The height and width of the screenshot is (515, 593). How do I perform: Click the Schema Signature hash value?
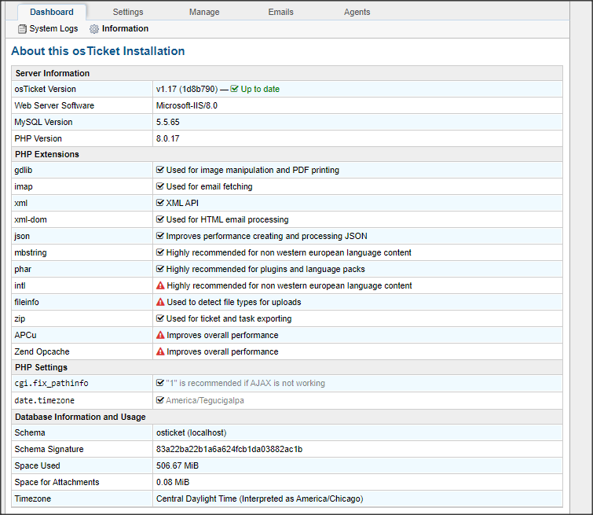click(x=229, y=449)
